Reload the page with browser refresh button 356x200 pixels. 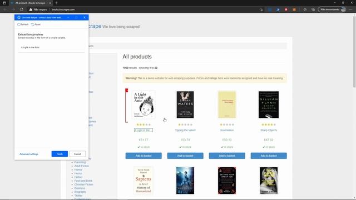(x=21, y=9)
